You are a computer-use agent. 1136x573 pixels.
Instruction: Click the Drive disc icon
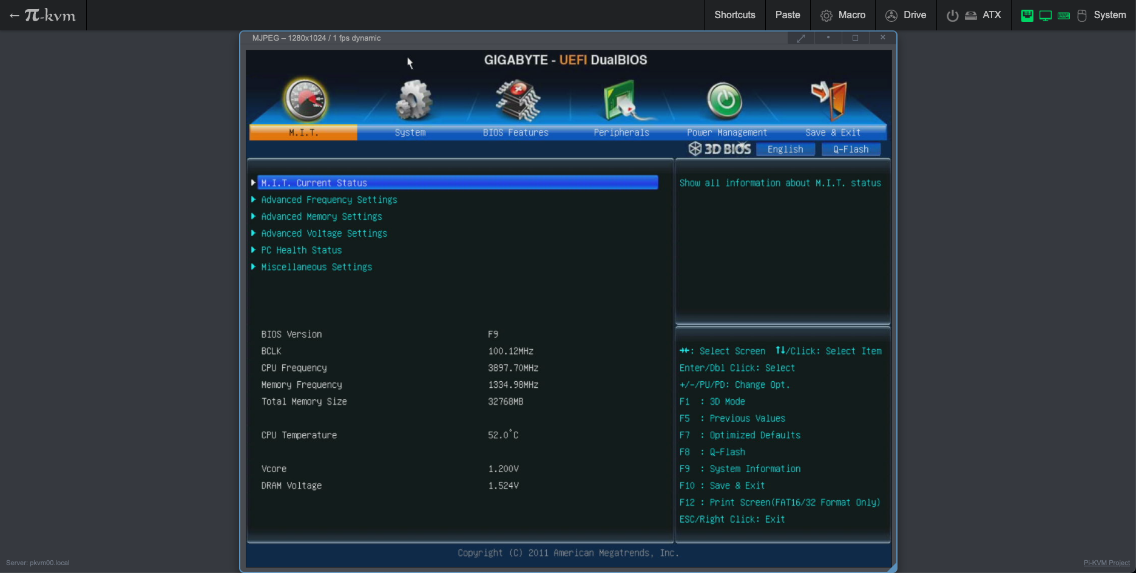pyautogui.click(x=891, y=15)
